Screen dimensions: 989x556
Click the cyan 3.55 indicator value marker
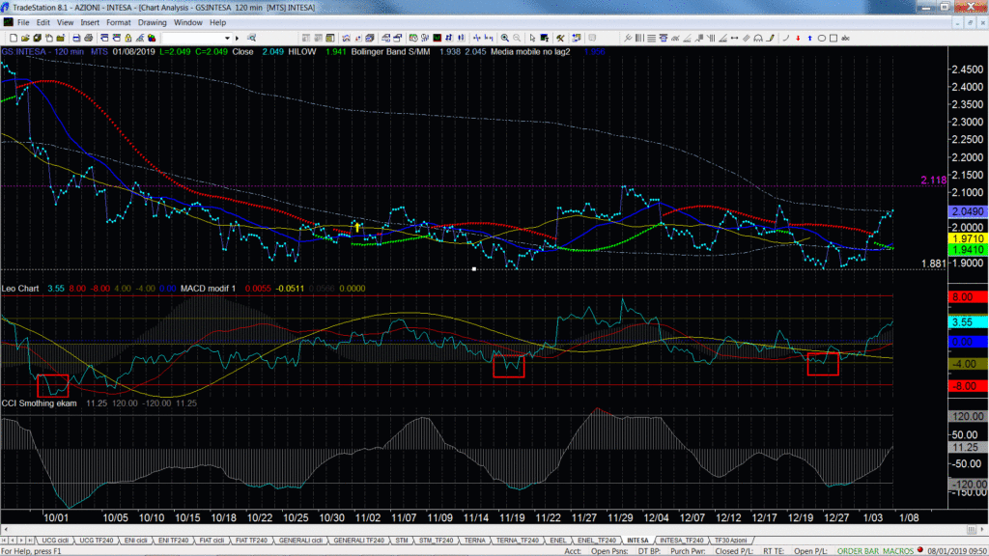968,322
